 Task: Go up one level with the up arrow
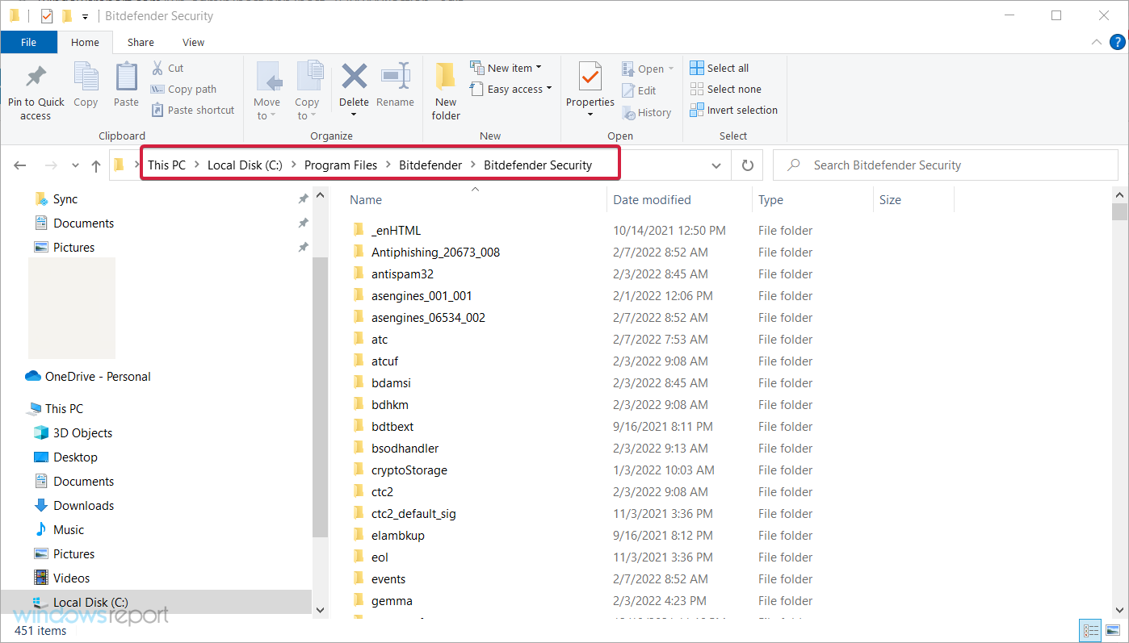click(96, 165)
